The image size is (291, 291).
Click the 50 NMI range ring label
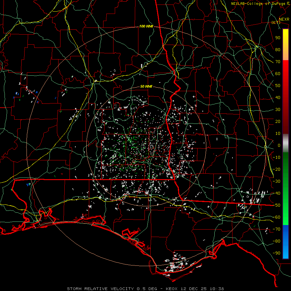[x=146, y=86]
